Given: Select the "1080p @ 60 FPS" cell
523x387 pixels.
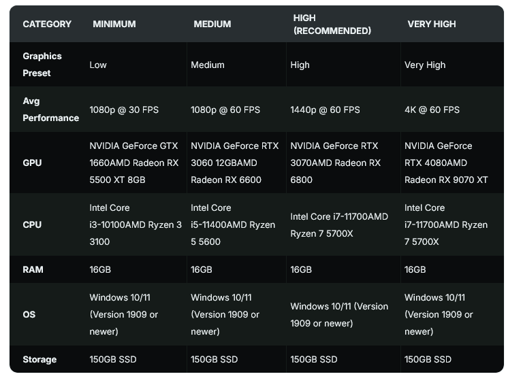Looking at the screenshot, I should click(x=225, y=110).
